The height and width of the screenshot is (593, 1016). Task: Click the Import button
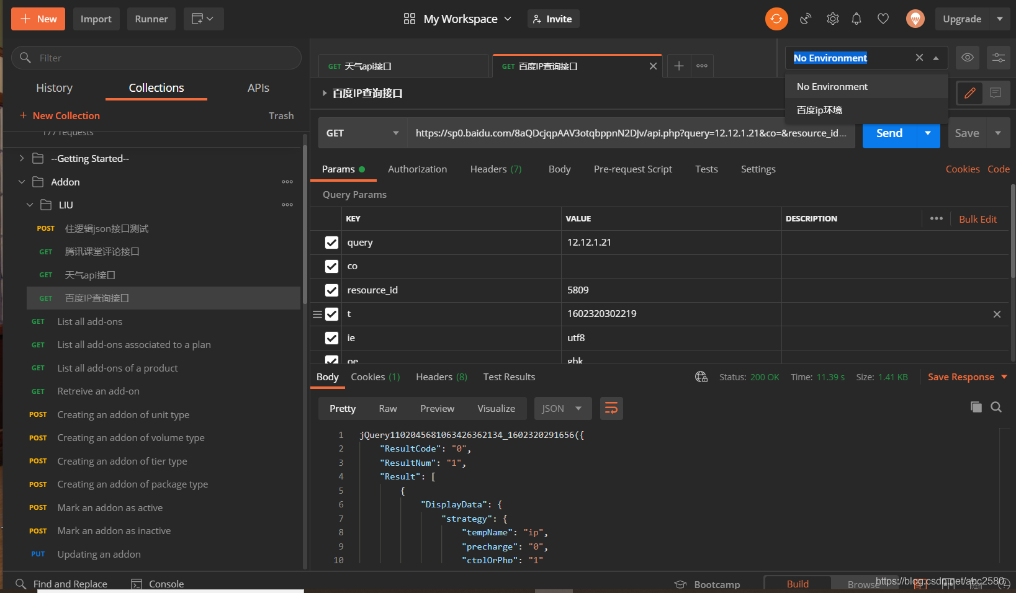(x=96, y=19)
